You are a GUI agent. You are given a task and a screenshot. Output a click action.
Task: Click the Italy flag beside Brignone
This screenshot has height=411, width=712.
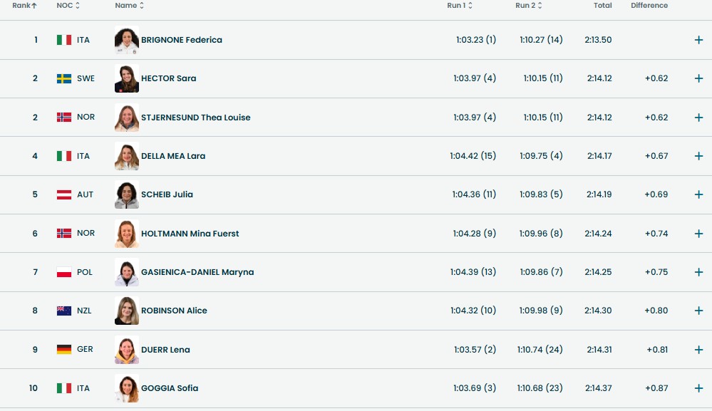pyautogui.click(x=64, y=40)
